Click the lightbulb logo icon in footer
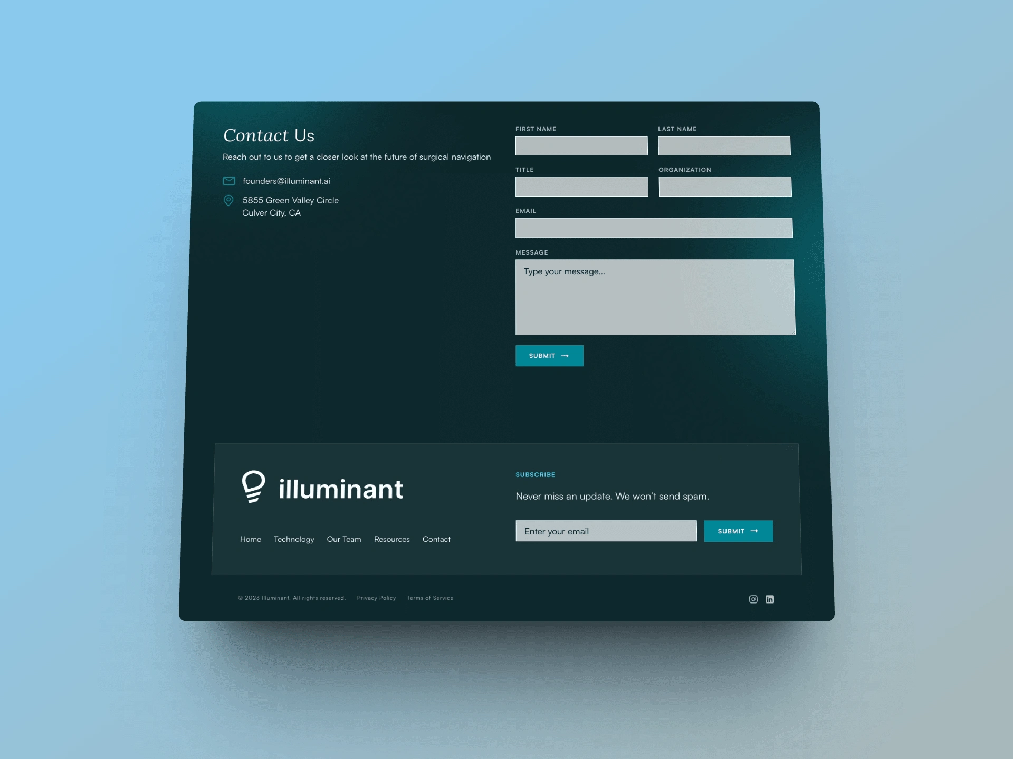Screen dimensions: 1013x759 254,486
